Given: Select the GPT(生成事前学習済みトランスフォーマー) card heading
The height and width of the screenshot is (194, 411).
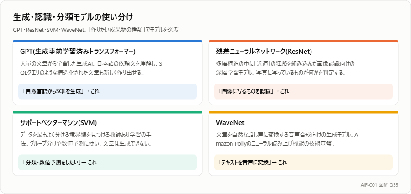Looking at the screenshot, I should pyautogui.click(x=78, y=52).
